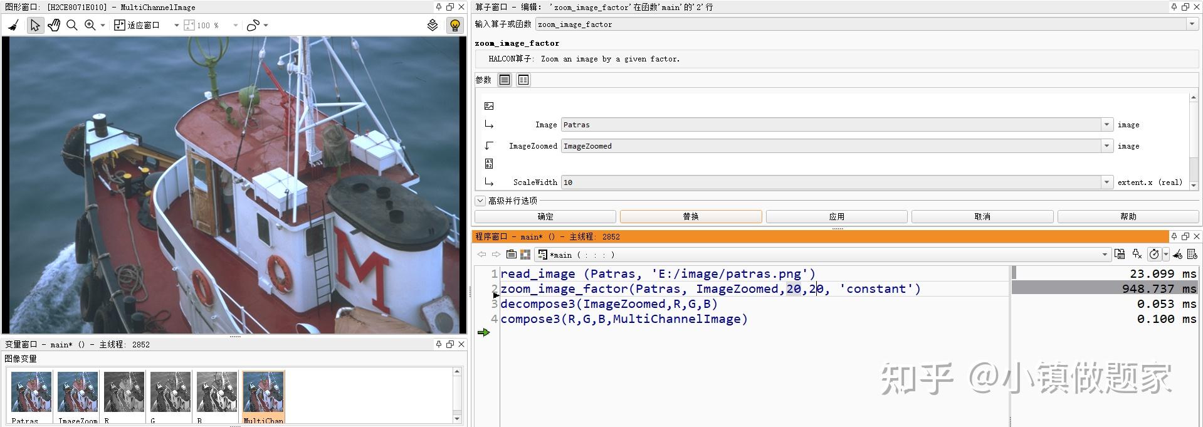This screenshot has height=427, width=1203.
Task: Click the zoom-in magnifier with plus
Action: pos(90,25)
